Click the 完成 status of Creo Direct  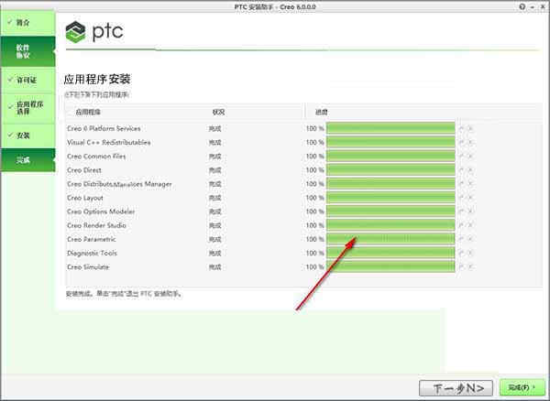pos(215,170)
